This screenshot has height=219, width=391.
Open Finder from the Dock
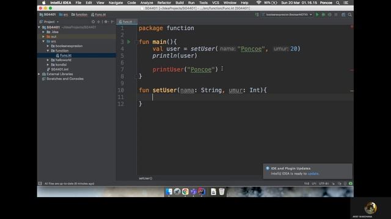(x=169, y=192)
